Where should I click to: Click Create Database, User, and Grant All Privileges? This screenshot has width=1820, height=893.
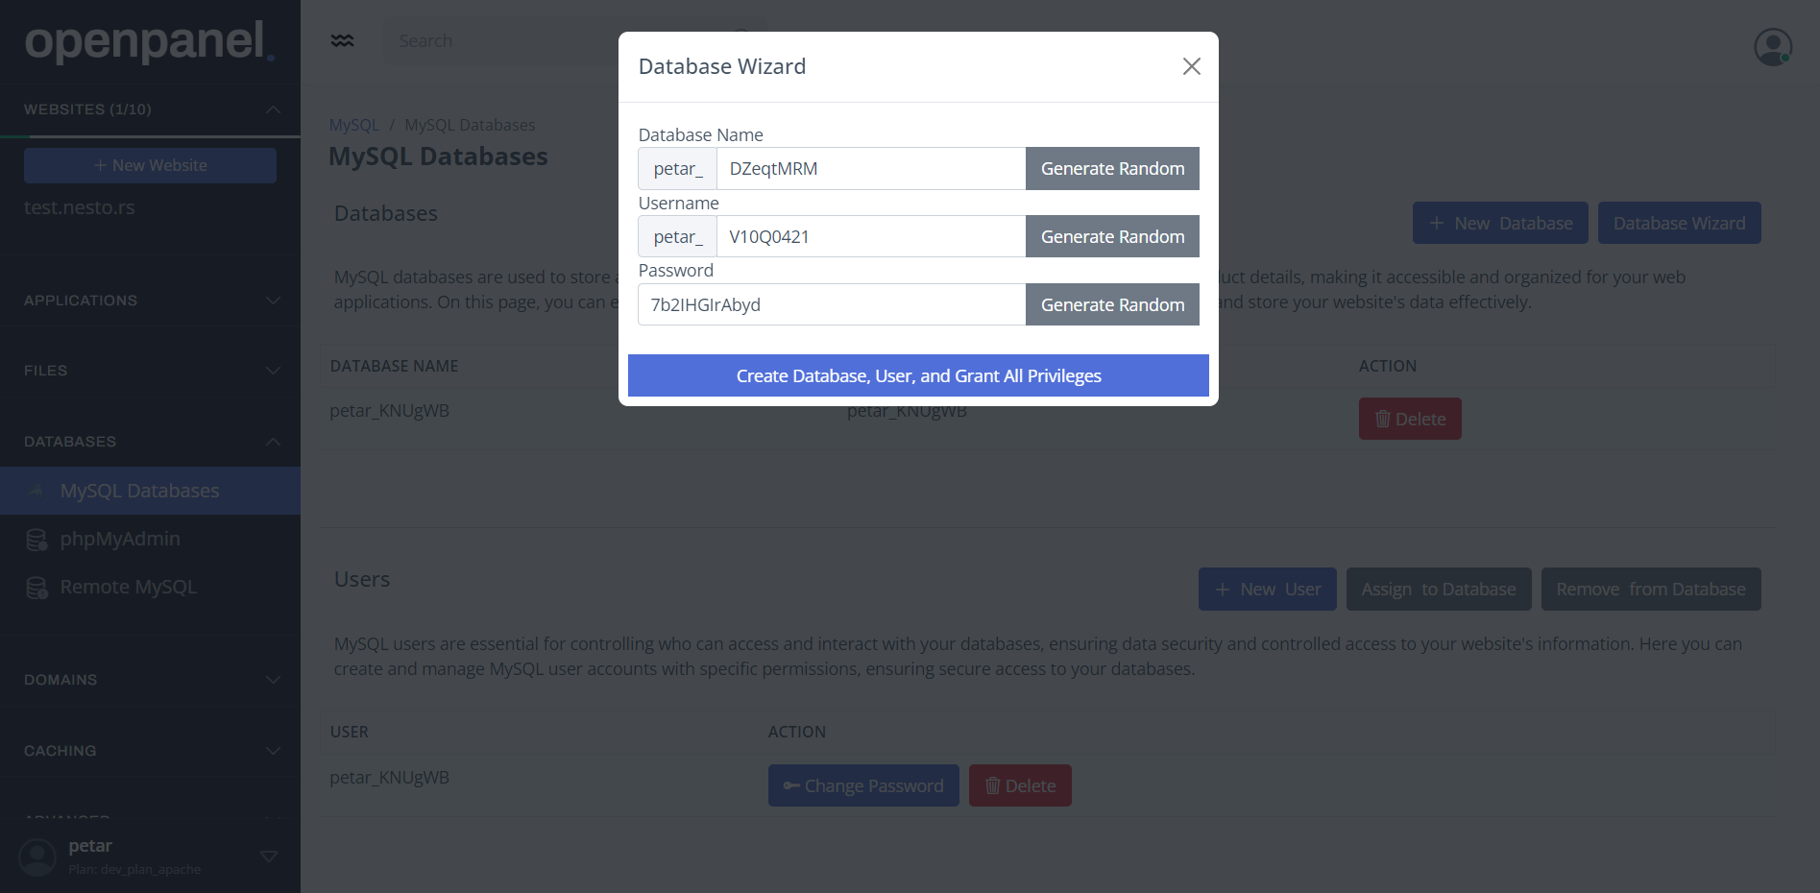(918, 375)
